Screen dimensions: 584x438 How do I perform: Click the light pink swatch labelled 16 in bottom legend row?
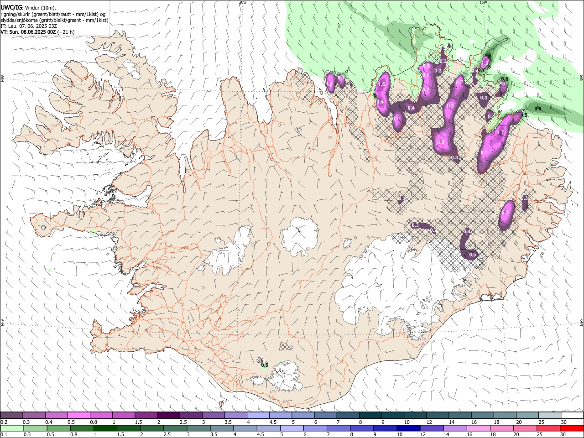[x=478, y=428]
